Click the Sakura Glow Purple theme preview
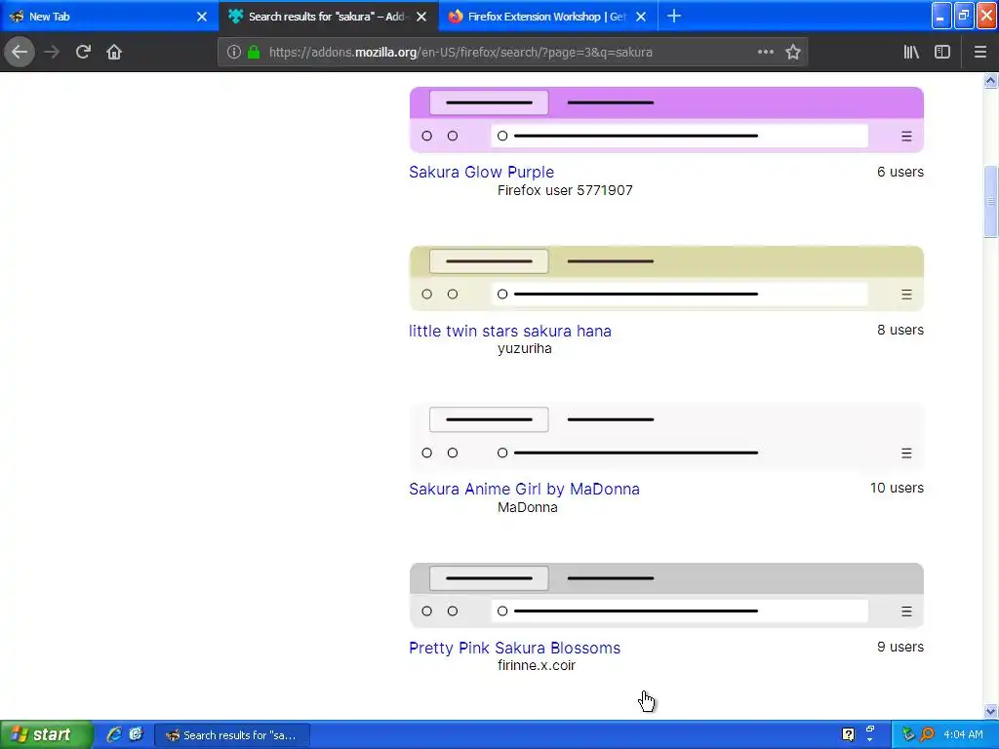The width and height of the screenshot is (999, 749). tap(666, 120)
